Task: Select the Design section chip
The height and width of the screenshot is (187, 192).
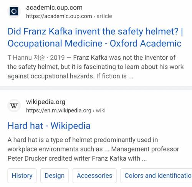Action: [55, 176]
